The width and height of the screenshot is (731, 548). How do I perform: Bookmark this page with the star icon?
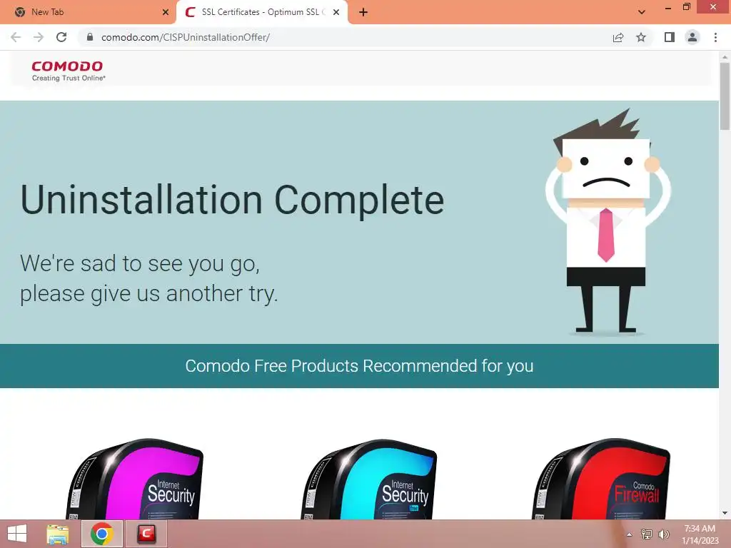[641, 37]
